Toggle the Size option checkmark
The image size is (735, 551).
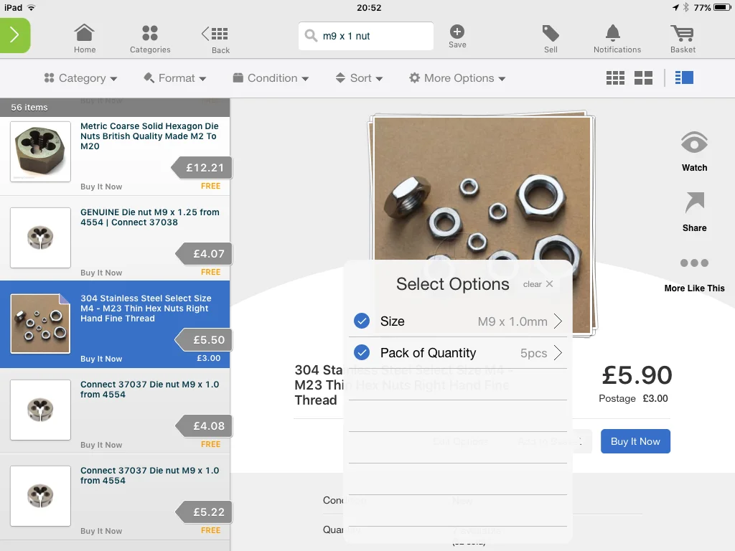[362, 321]
